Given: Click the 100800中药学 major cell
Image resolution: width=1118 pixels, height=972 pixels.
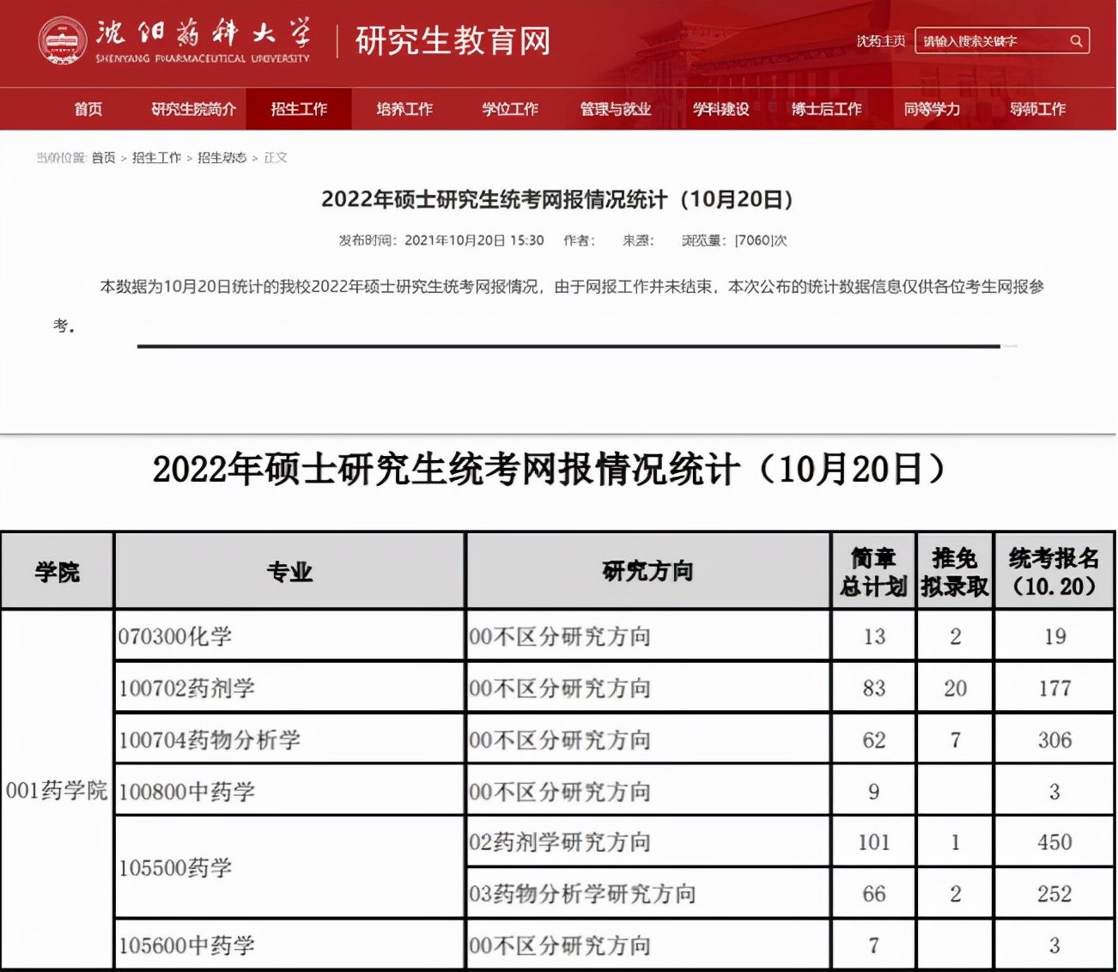Looking at the screenshot, I should (x=289, y=791).
